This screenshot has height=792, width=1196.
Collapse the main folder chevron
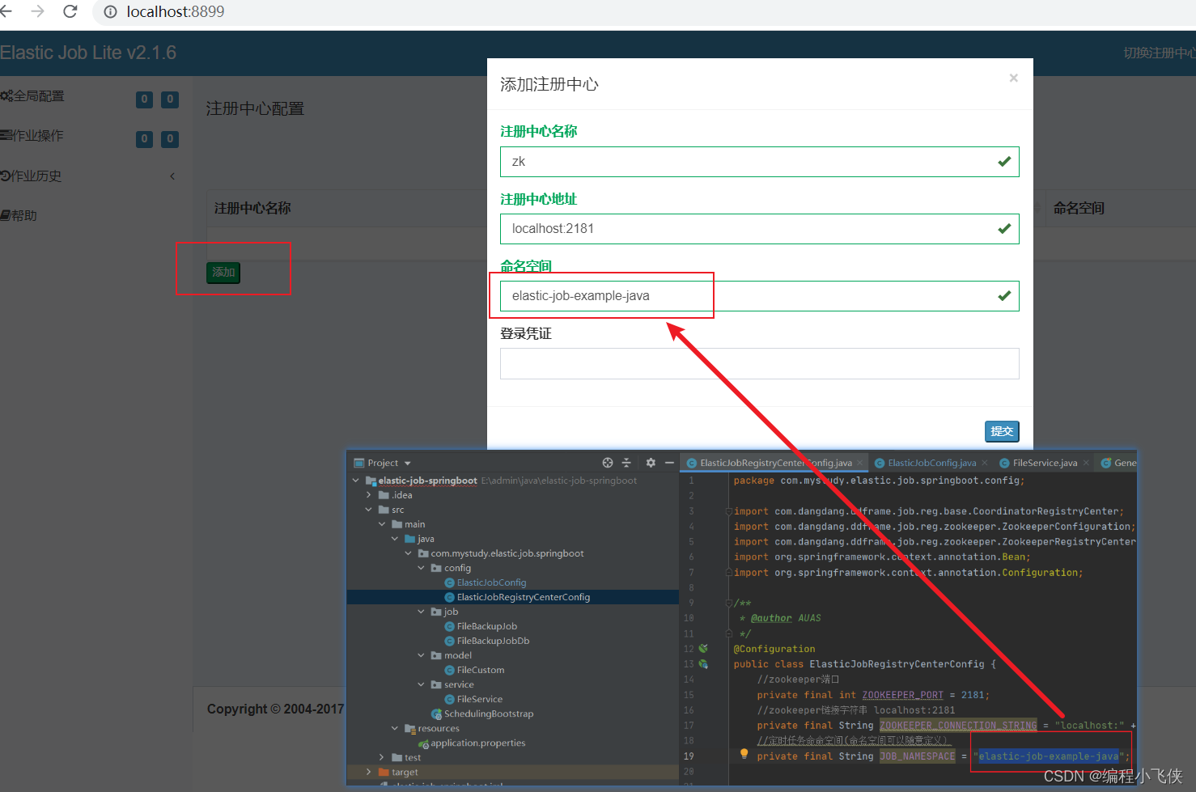(x=382, y=524)
